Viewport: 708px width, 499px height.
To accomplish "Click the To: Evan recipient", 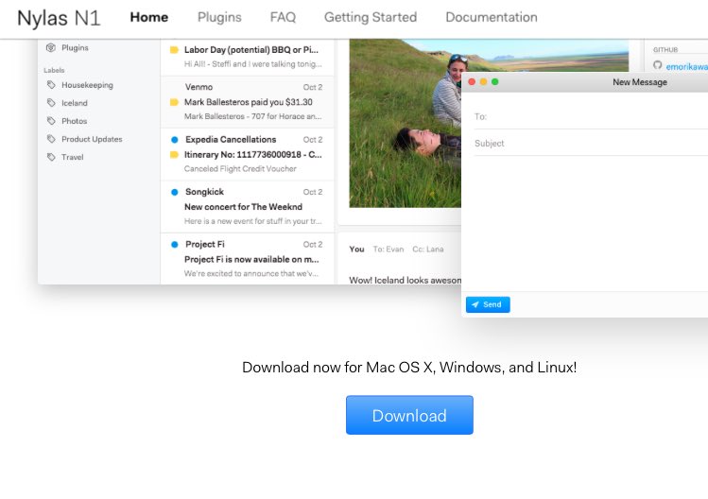I will tap(389, 249).
